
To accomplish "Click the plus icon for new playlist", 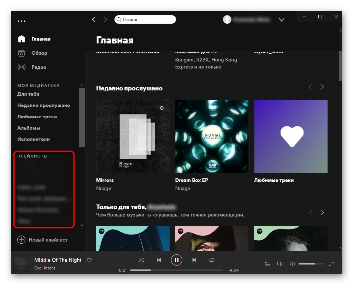I will pyautogui.click(x=22, y=239).
